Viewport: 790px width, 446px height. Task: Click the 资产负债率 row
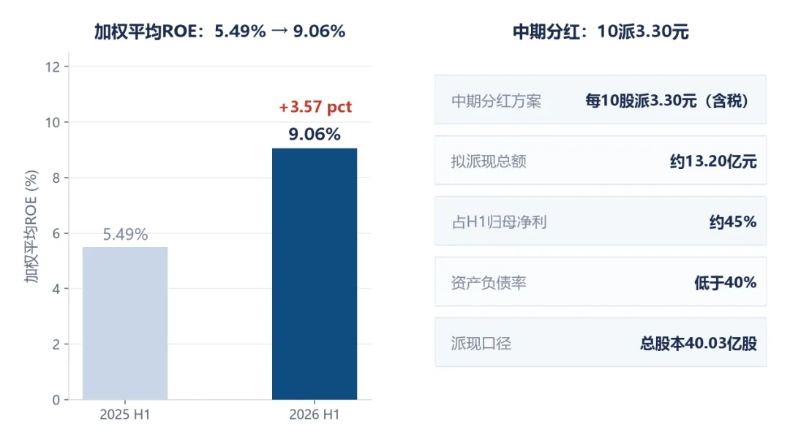tap(601, 282)
